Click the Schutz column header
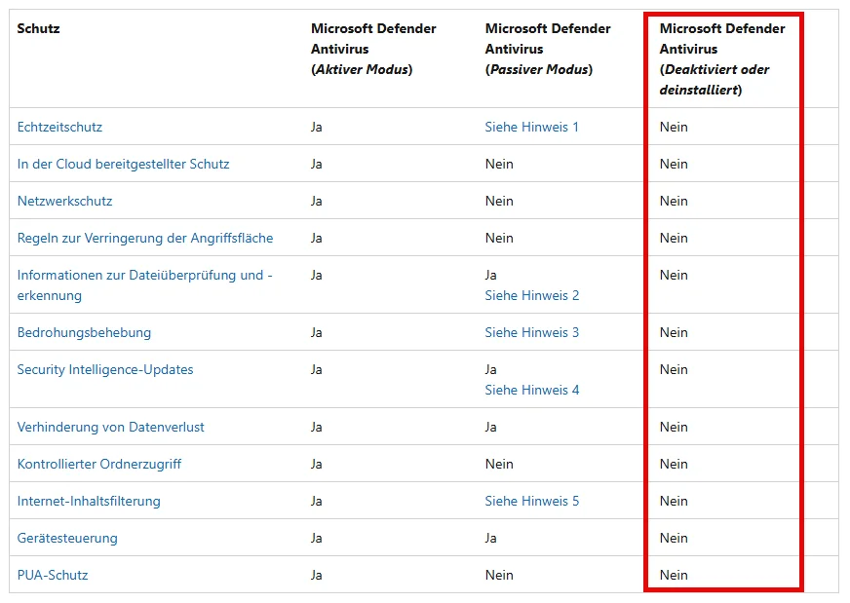 38,28
